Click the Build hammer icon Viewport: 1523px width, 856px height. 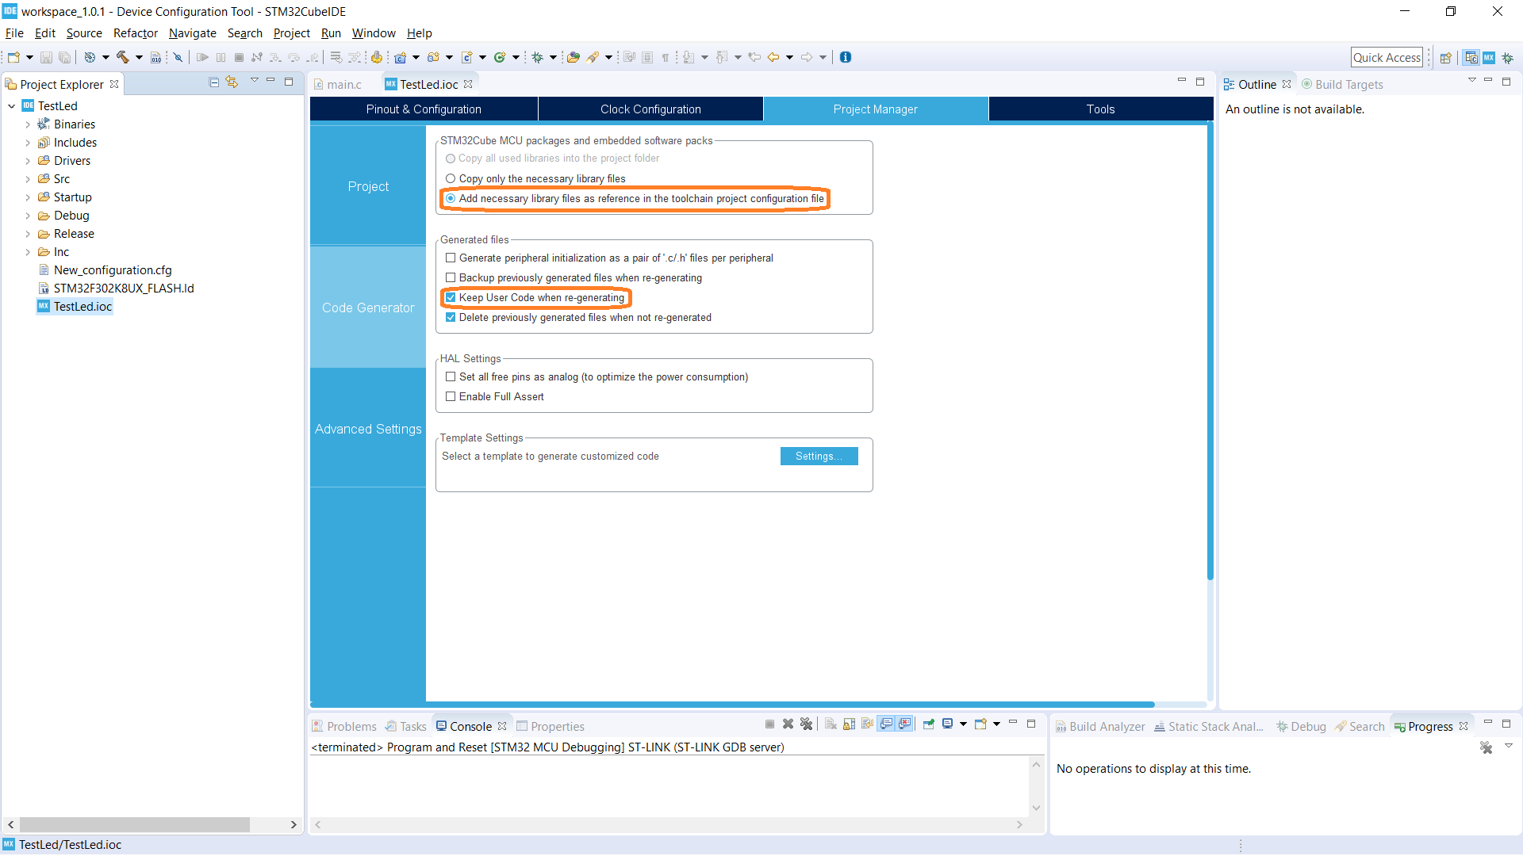[123, 57]
